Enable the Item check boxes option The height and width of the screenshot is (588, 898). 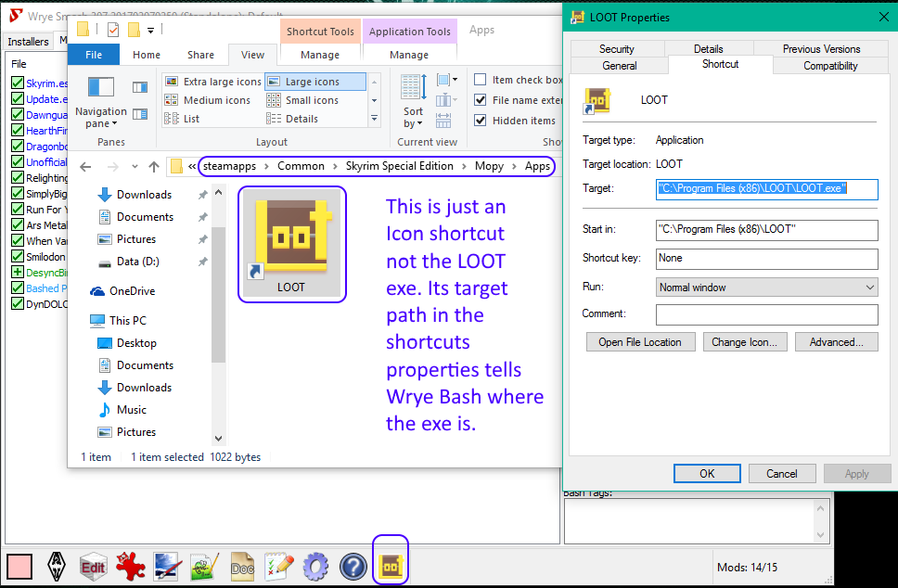(x=481, y=80)
